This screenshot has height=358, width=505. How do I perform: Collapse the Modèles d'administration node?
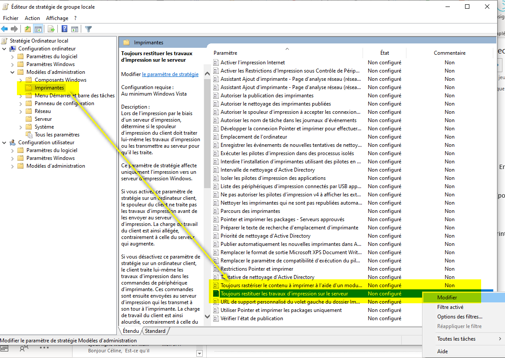tap(12, 72)
